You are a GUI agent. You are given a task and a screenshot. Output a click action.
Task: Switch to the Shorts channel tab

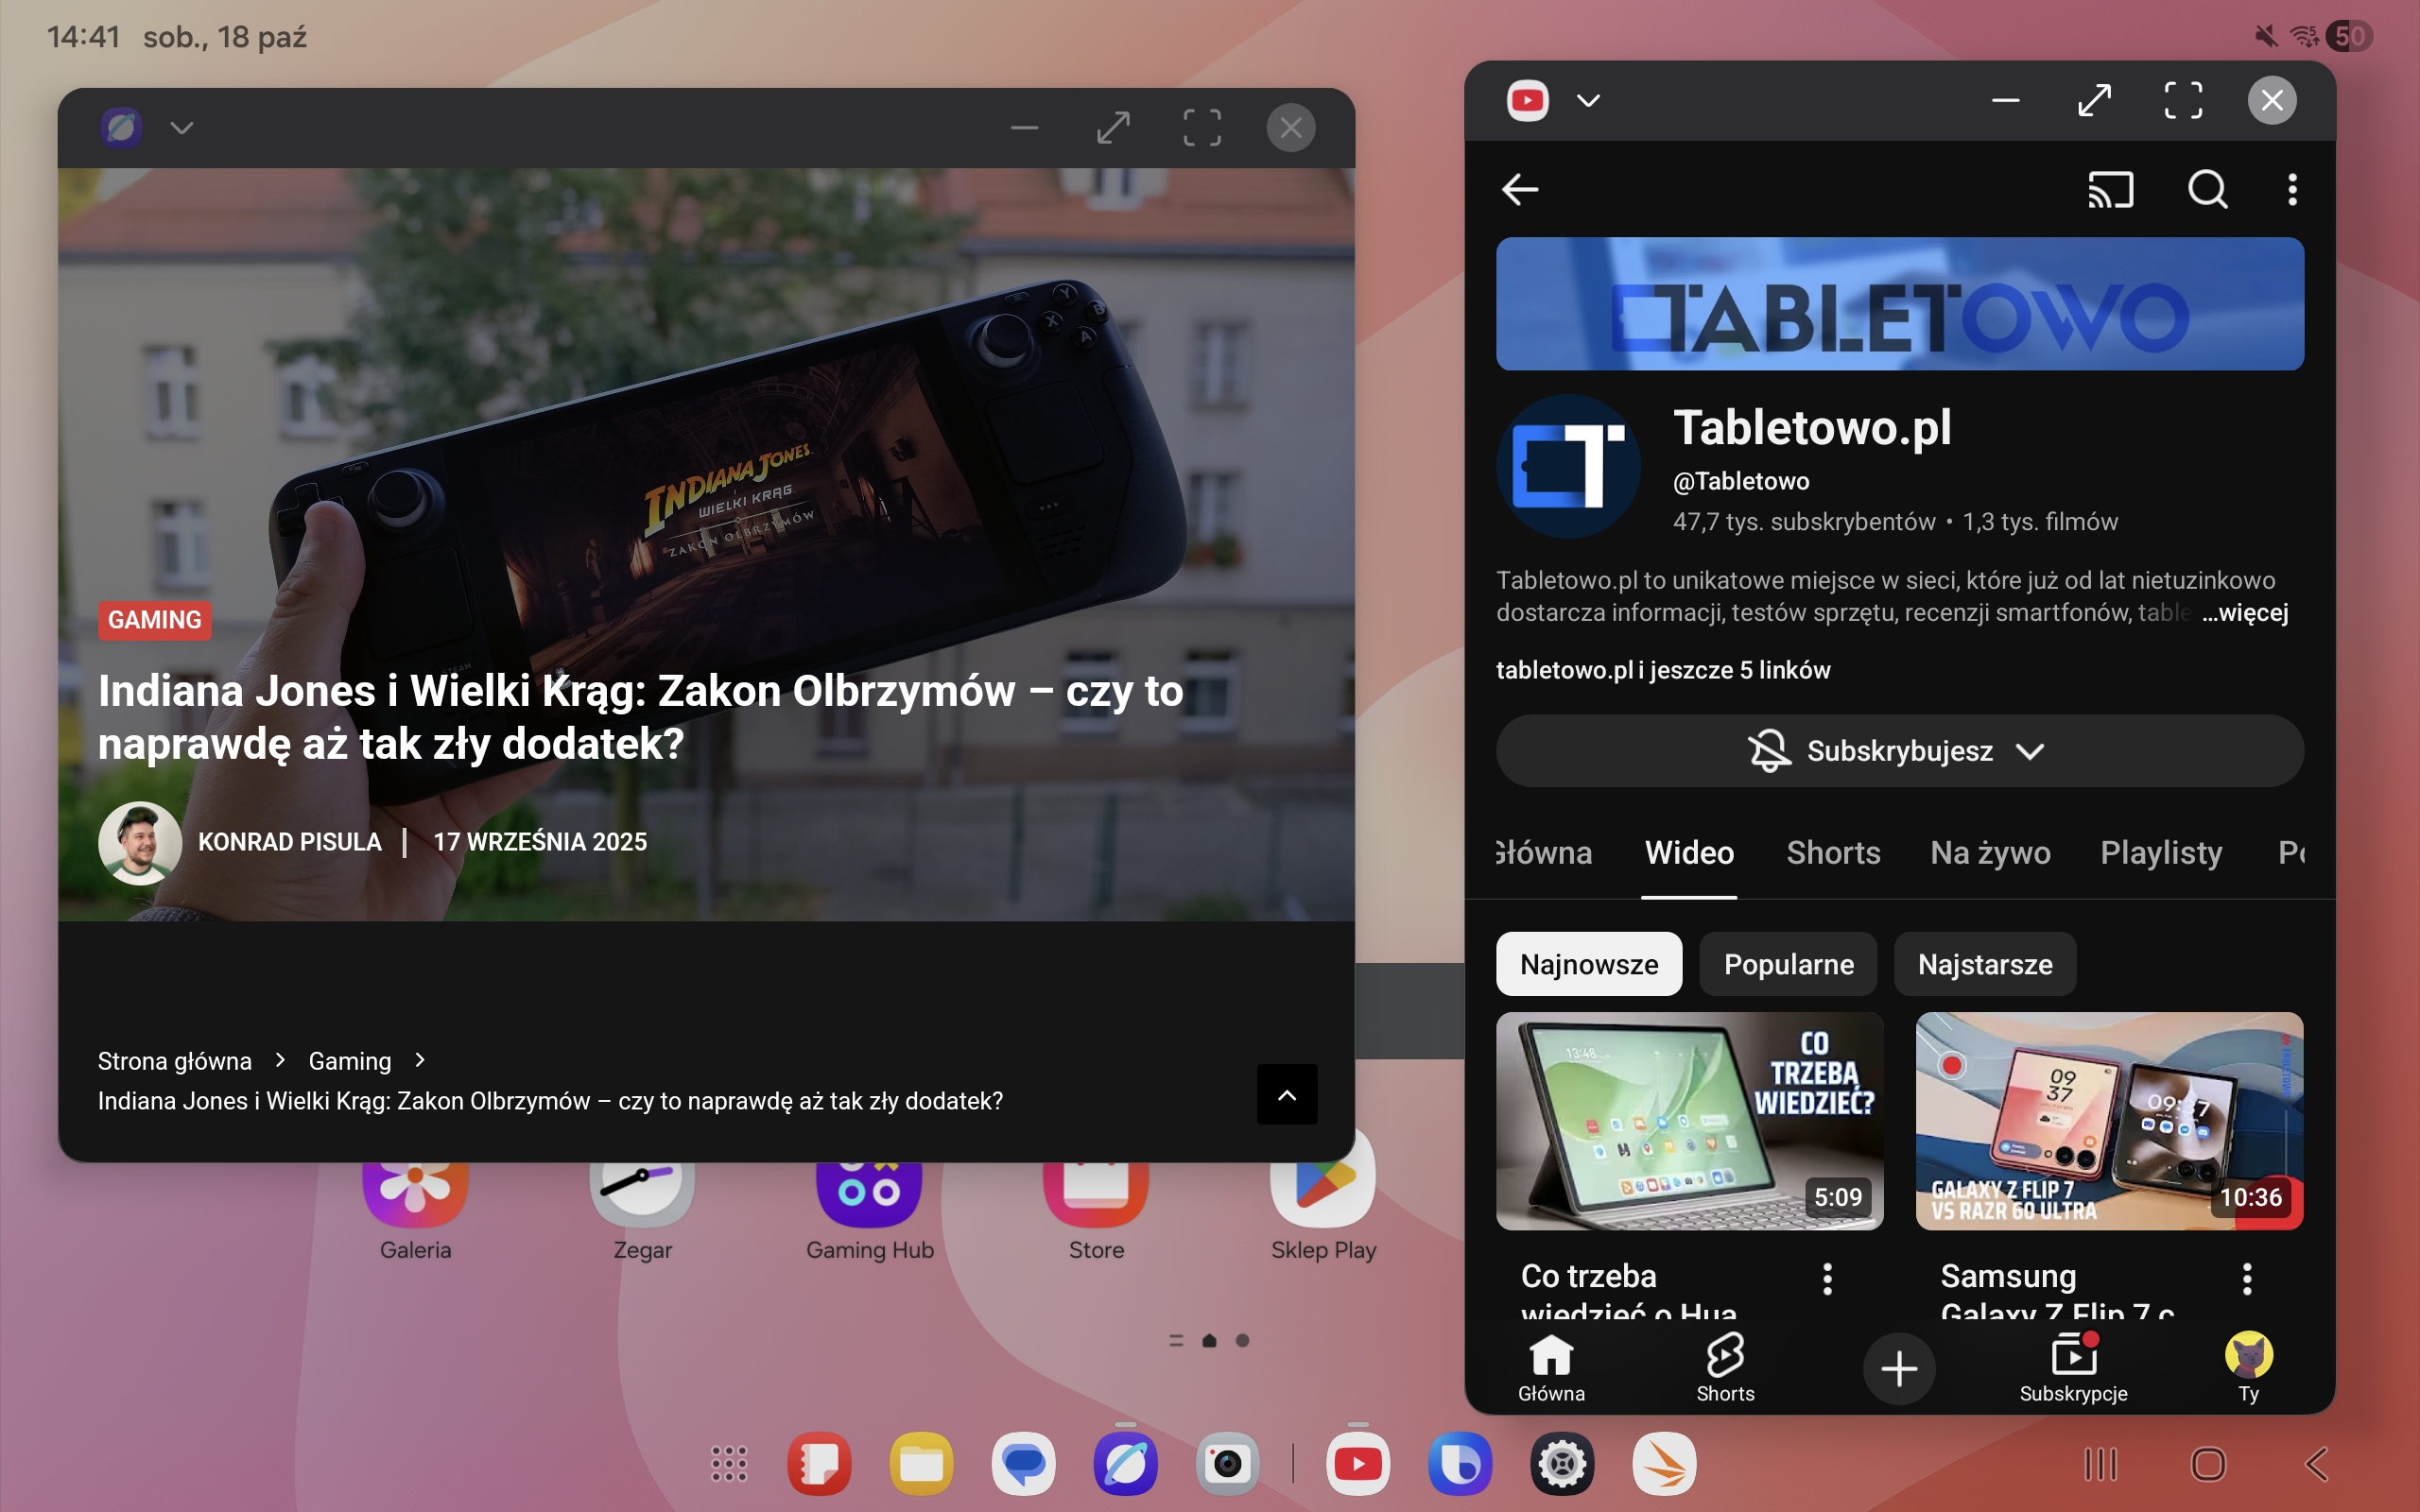(1833, 853)
